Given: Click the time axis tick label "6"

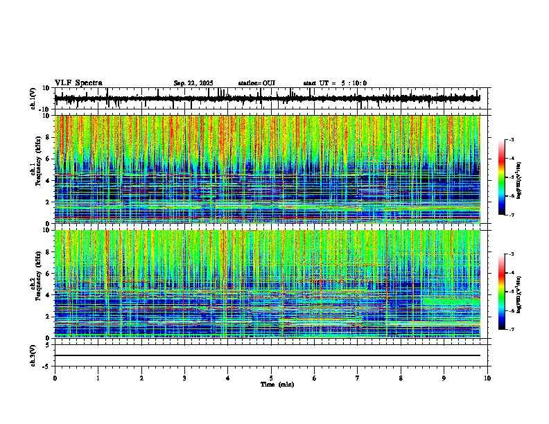Looking at the screenshot, I should click(x=315, y=378).
